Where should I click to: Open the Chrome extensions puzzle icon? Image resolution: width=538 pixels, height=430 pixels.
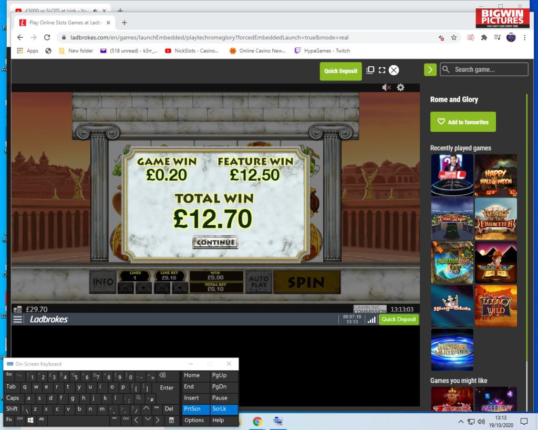point(484,37)
